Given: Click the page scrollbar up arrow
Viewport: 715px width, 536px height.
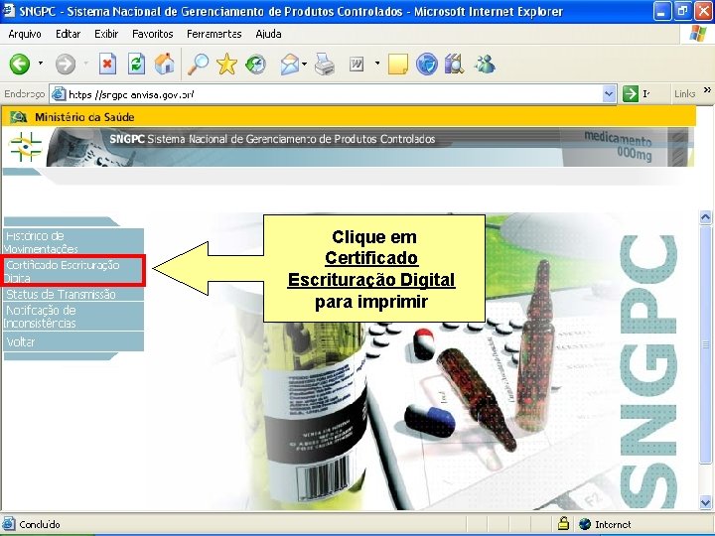Looking at the screenshot, I should point(706,217).
